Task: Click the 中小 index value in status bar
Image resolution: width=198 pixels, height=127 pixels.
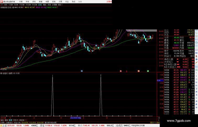Action: coord(86,125)
